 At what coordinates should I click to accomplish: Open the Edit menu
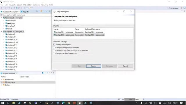[x=6, y=5]
